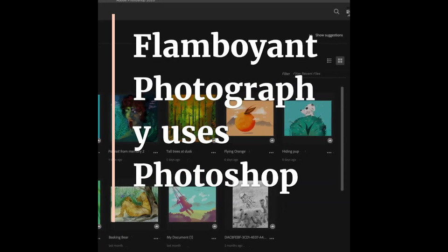Open the My Document (1) swing thumbnail

tap(192, 204)
